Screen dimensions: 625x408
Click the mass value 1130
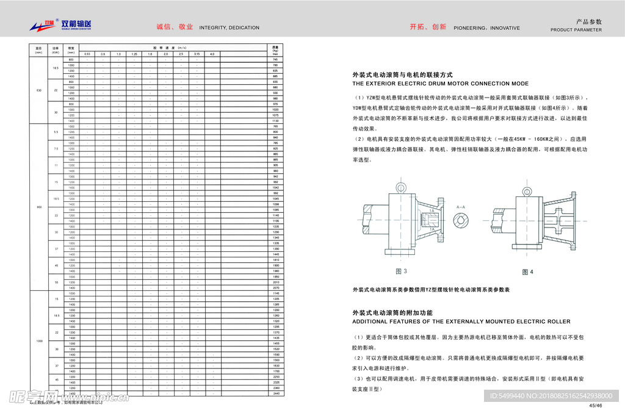[275, 121]
